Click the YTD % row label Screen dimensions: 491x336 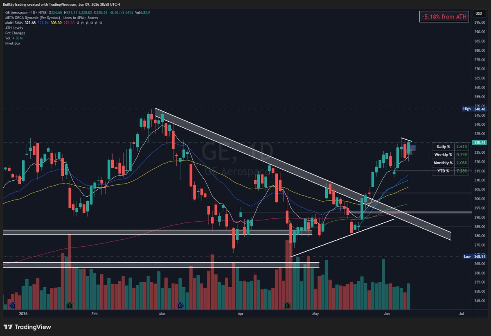[x=443, y=171]
